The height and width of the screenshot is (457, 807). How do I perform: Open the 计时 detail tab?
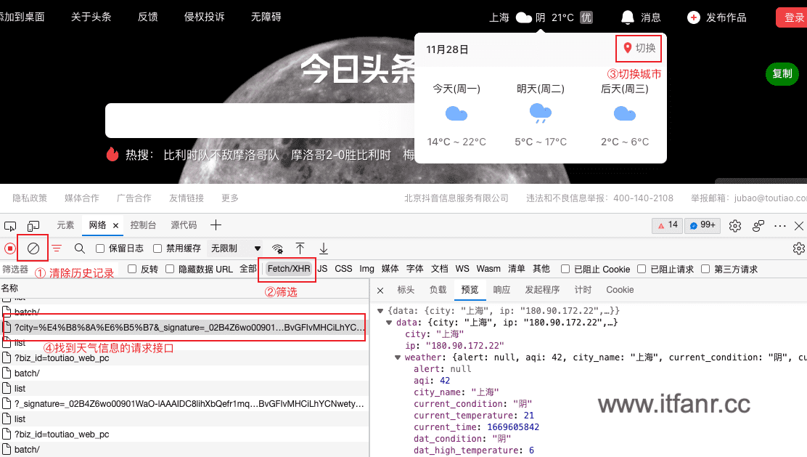coord(583,290)
